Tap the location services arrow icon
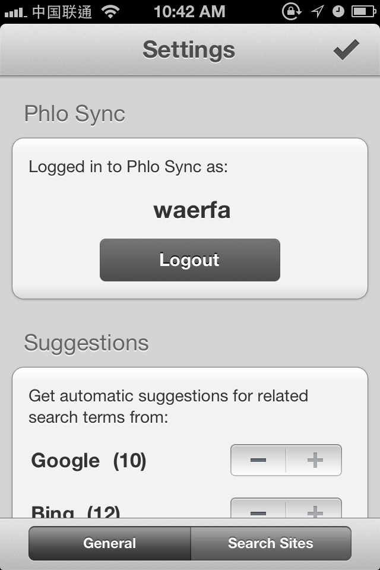Viewport: 380px width, 570px height. tap(318, 11)
